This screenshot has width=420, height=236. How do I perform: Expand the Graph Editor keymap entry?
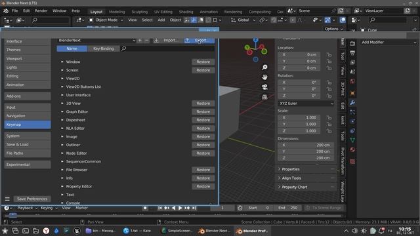point(62,111)
